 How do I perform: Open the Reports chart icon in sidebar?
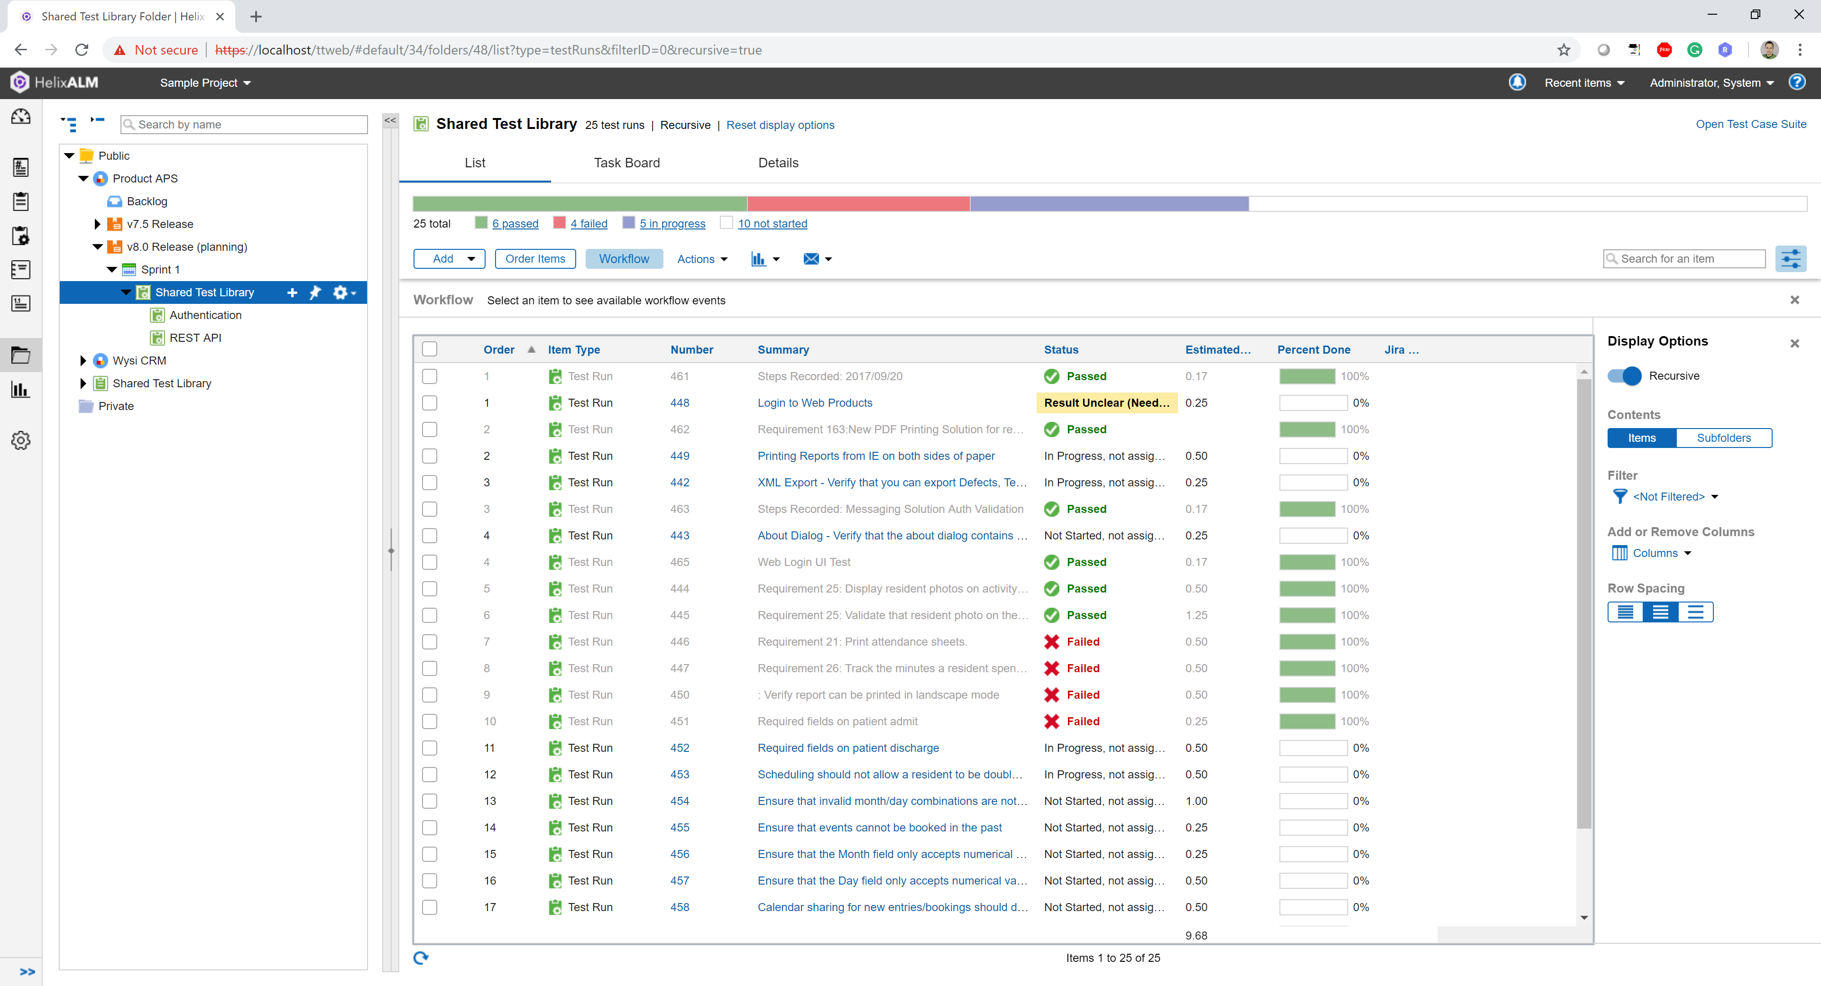click(x=20, y=390)
